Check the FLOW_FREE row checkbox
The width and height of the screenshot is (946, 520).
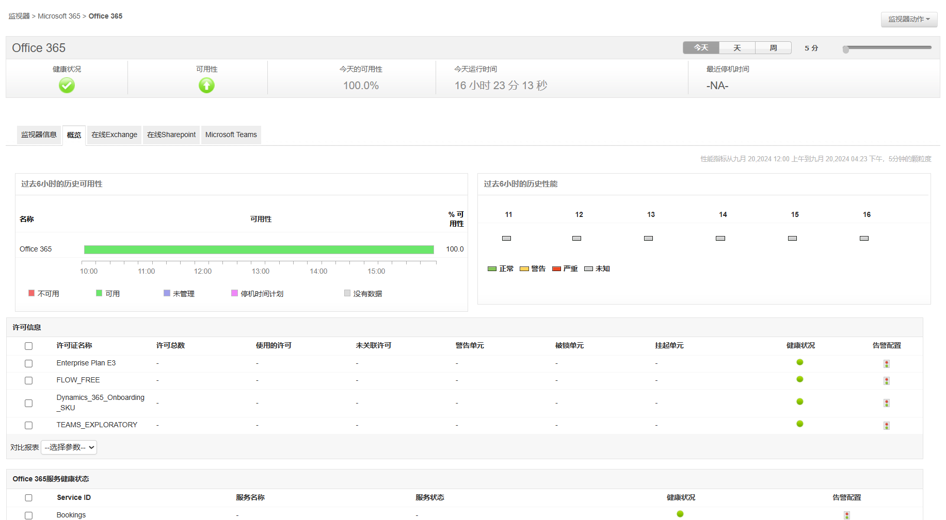(28, 381)
